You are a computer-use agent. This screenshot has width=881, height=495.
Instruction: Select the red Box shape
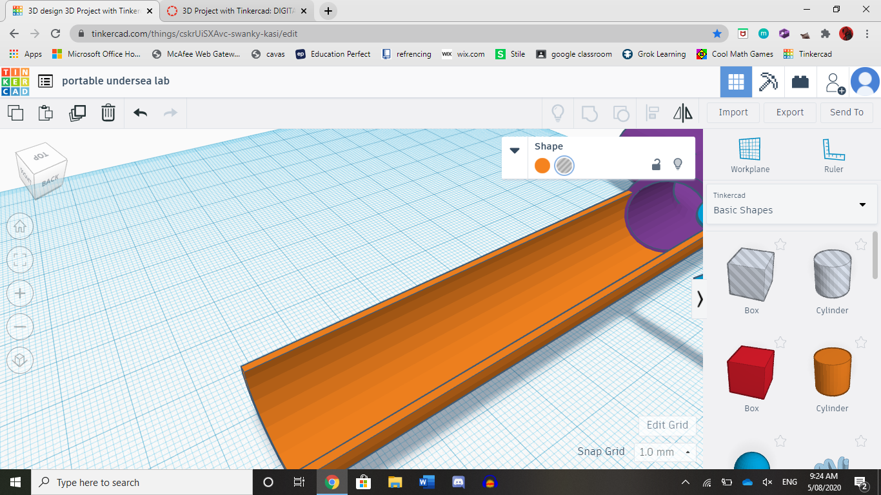click(751, 373)
